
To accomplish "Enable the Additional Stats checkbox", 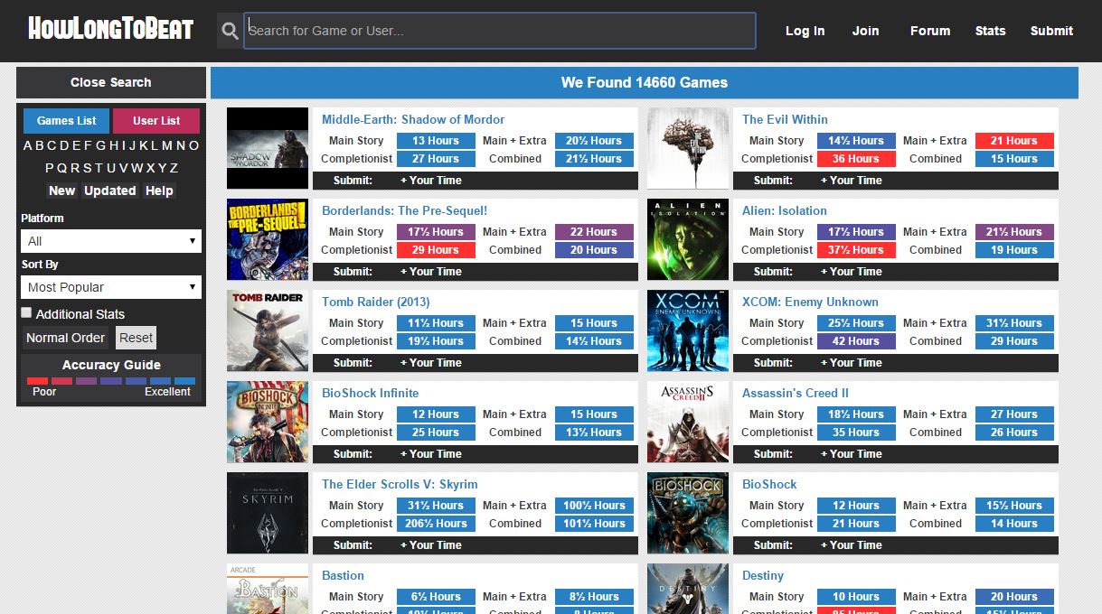I will coord(27,312).
